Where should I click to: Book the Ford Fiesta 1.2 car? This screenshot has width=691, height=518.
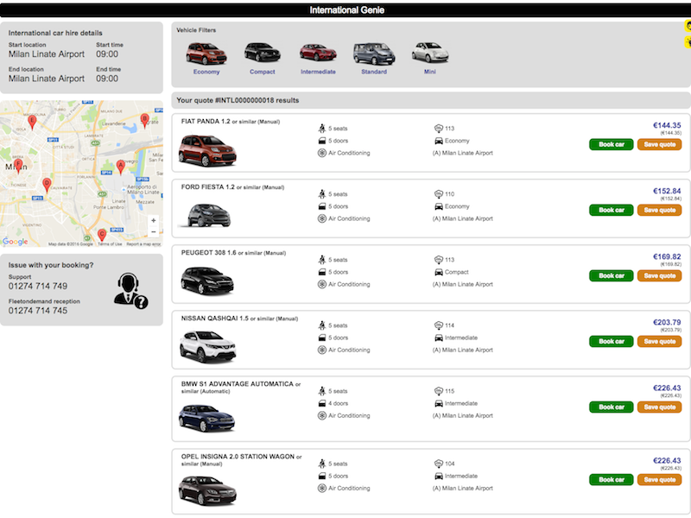pyautogui.click(x=611, y=210)
